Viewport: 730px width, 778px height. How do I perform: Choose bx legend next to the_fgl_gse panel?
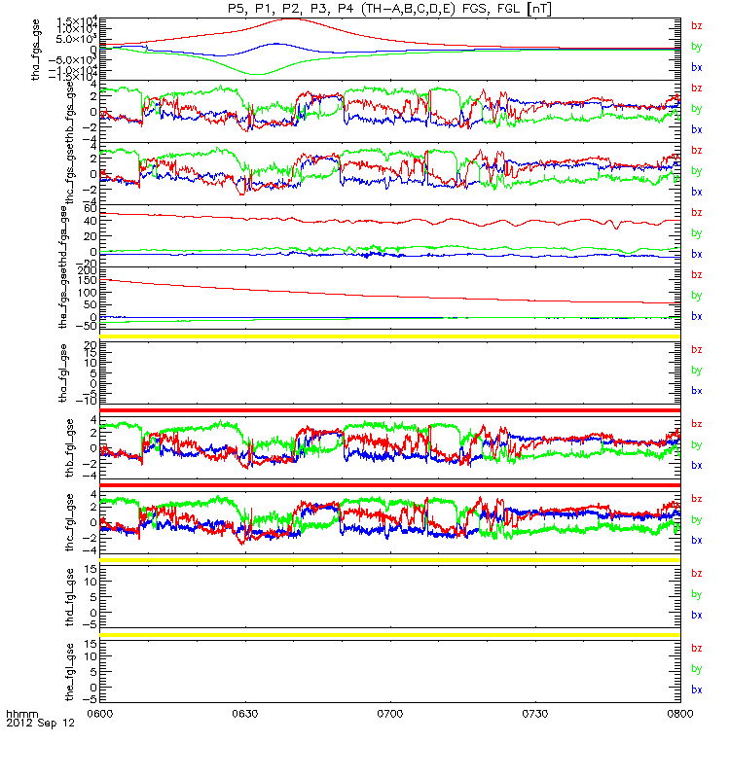point(697,690)
